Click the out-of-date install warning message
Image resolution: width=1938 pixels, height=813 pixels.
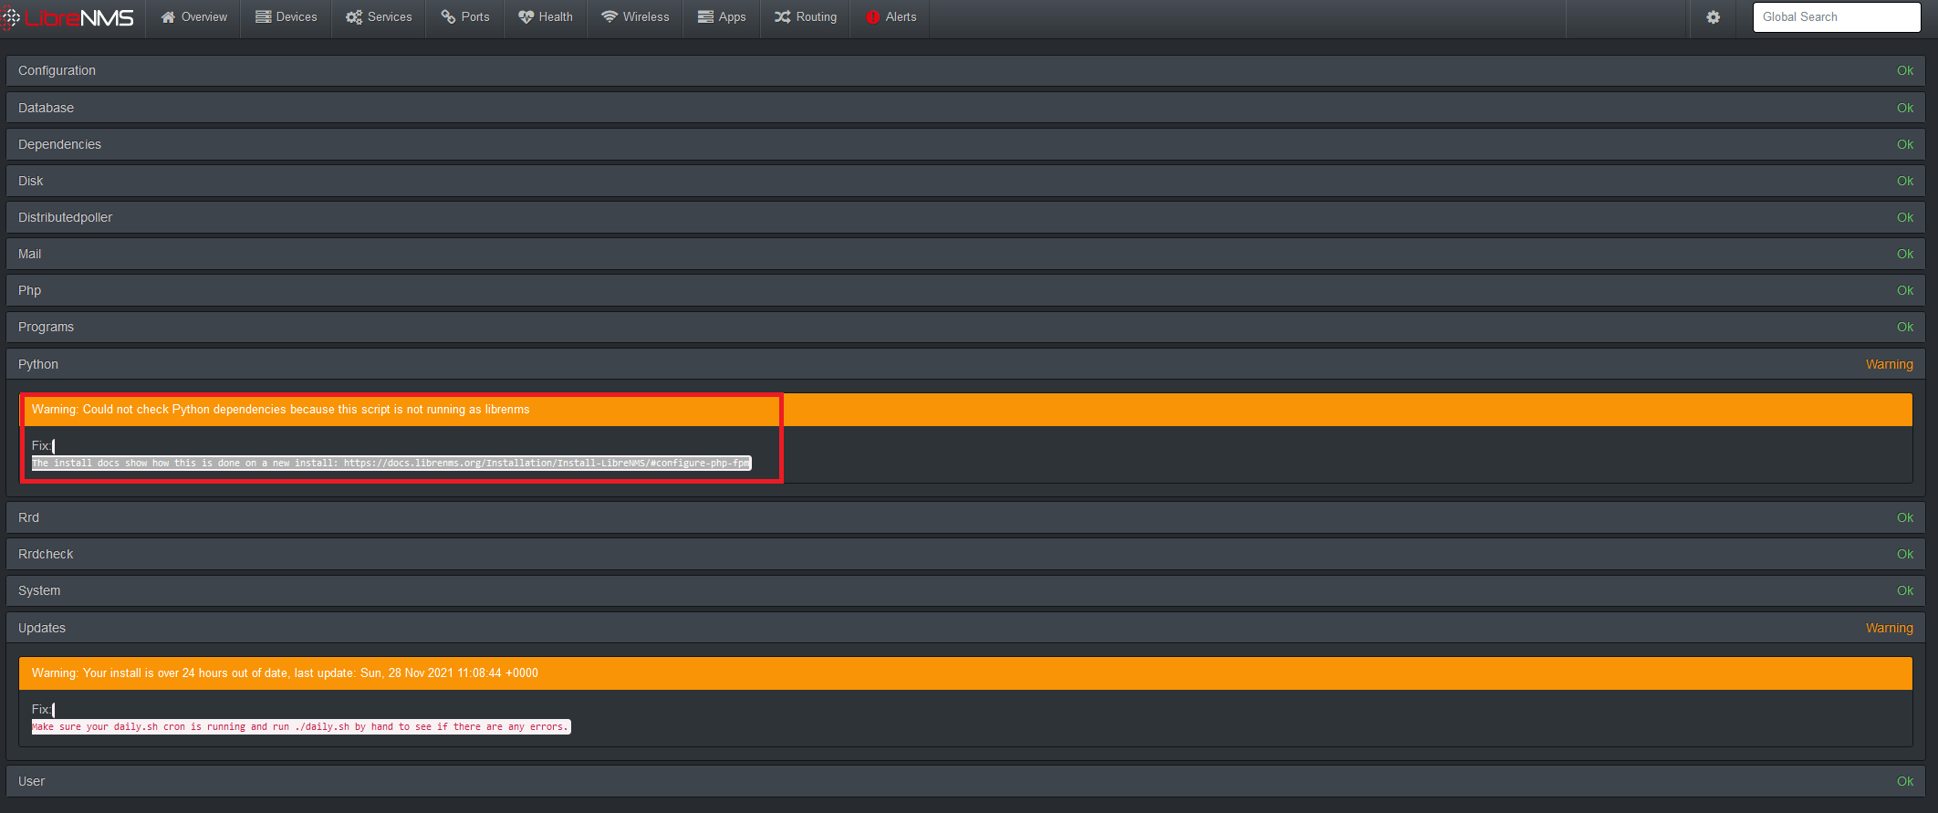(x=285, y=673)
